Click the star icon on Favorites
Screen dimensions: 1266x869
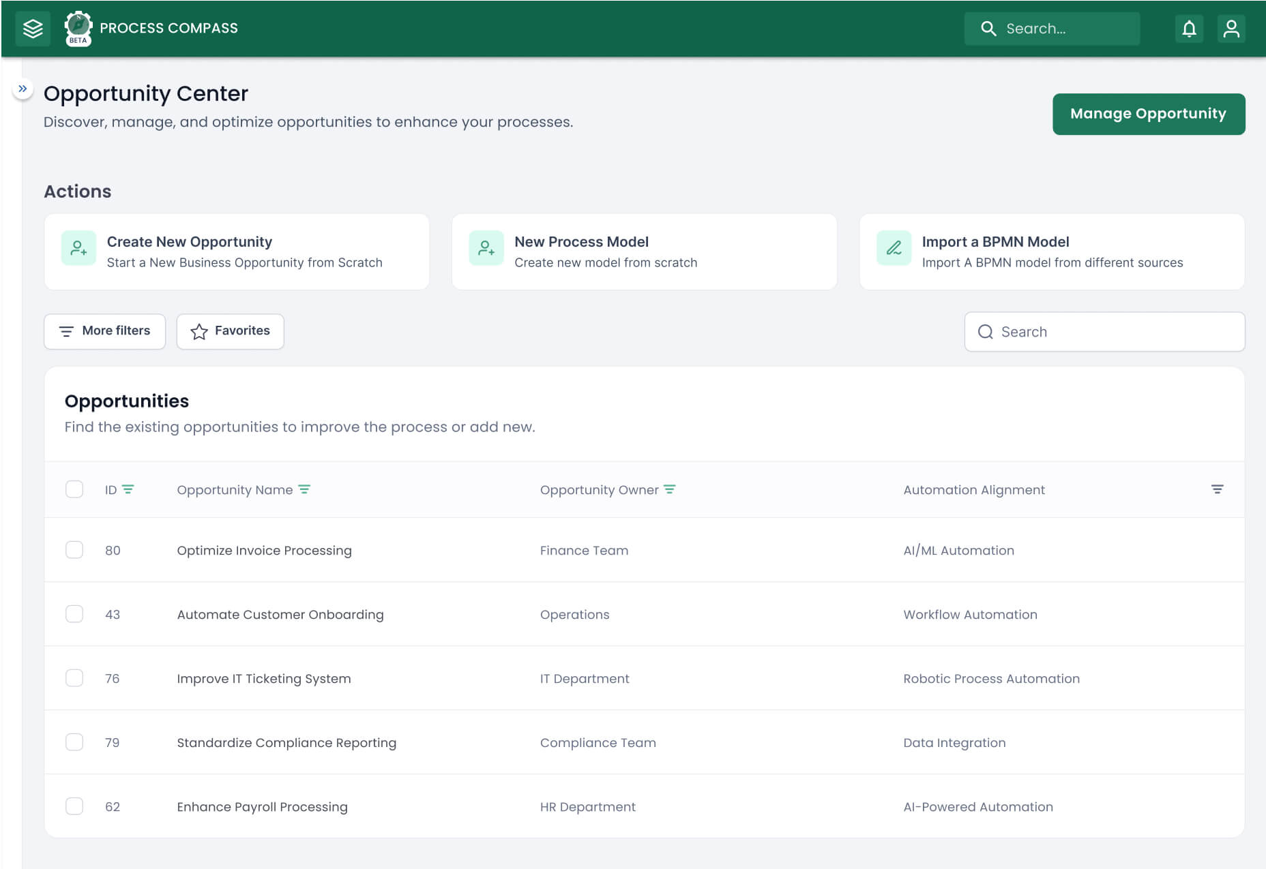click(x=199, y=331)
